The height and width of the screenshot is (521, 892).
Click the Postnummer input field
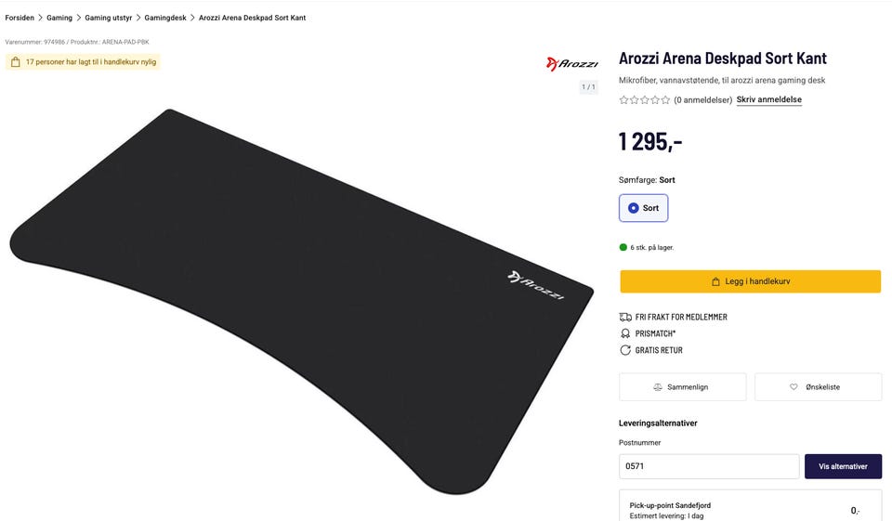708,466
